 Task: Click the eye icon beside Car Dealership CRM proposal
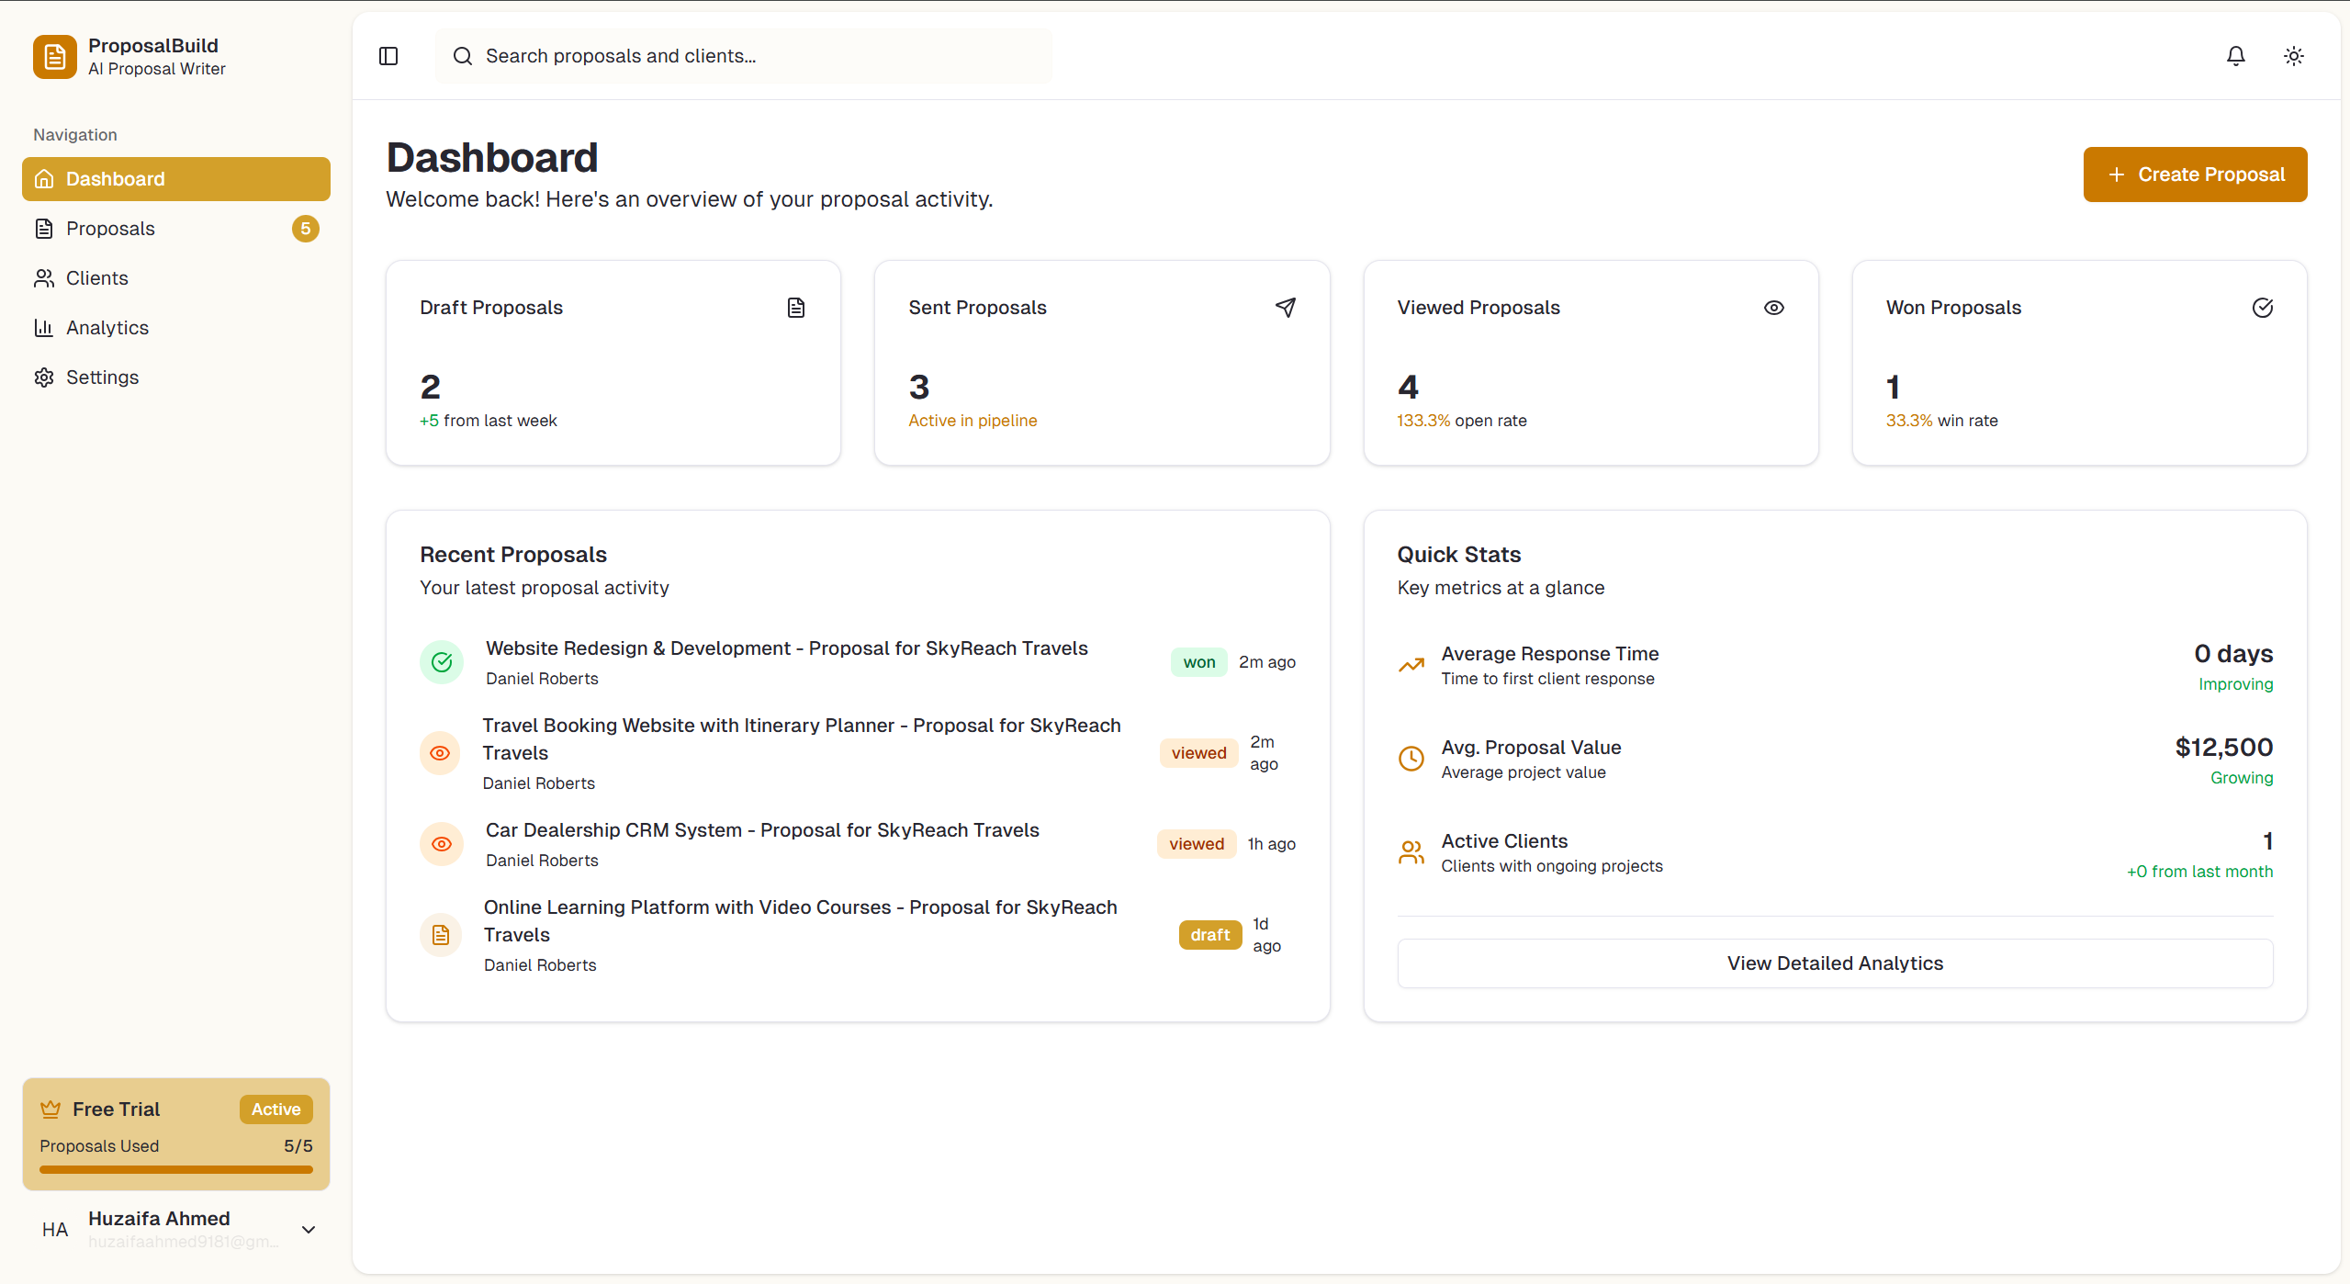coord(442,843)
